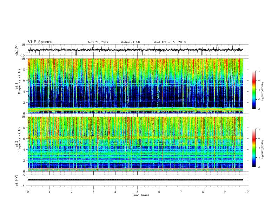
Task: Click the date 'Nov.27, 2025'
Action: tap(98, 42)
